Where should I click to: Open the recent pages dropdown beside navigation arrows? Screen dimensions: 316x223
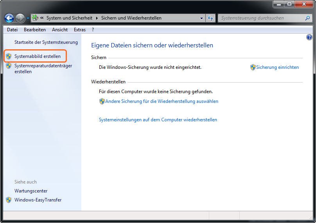coord(28,18)
